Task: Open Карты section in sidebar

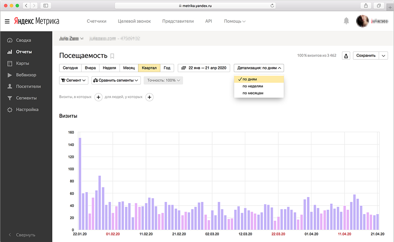Action: coord(22,63)
